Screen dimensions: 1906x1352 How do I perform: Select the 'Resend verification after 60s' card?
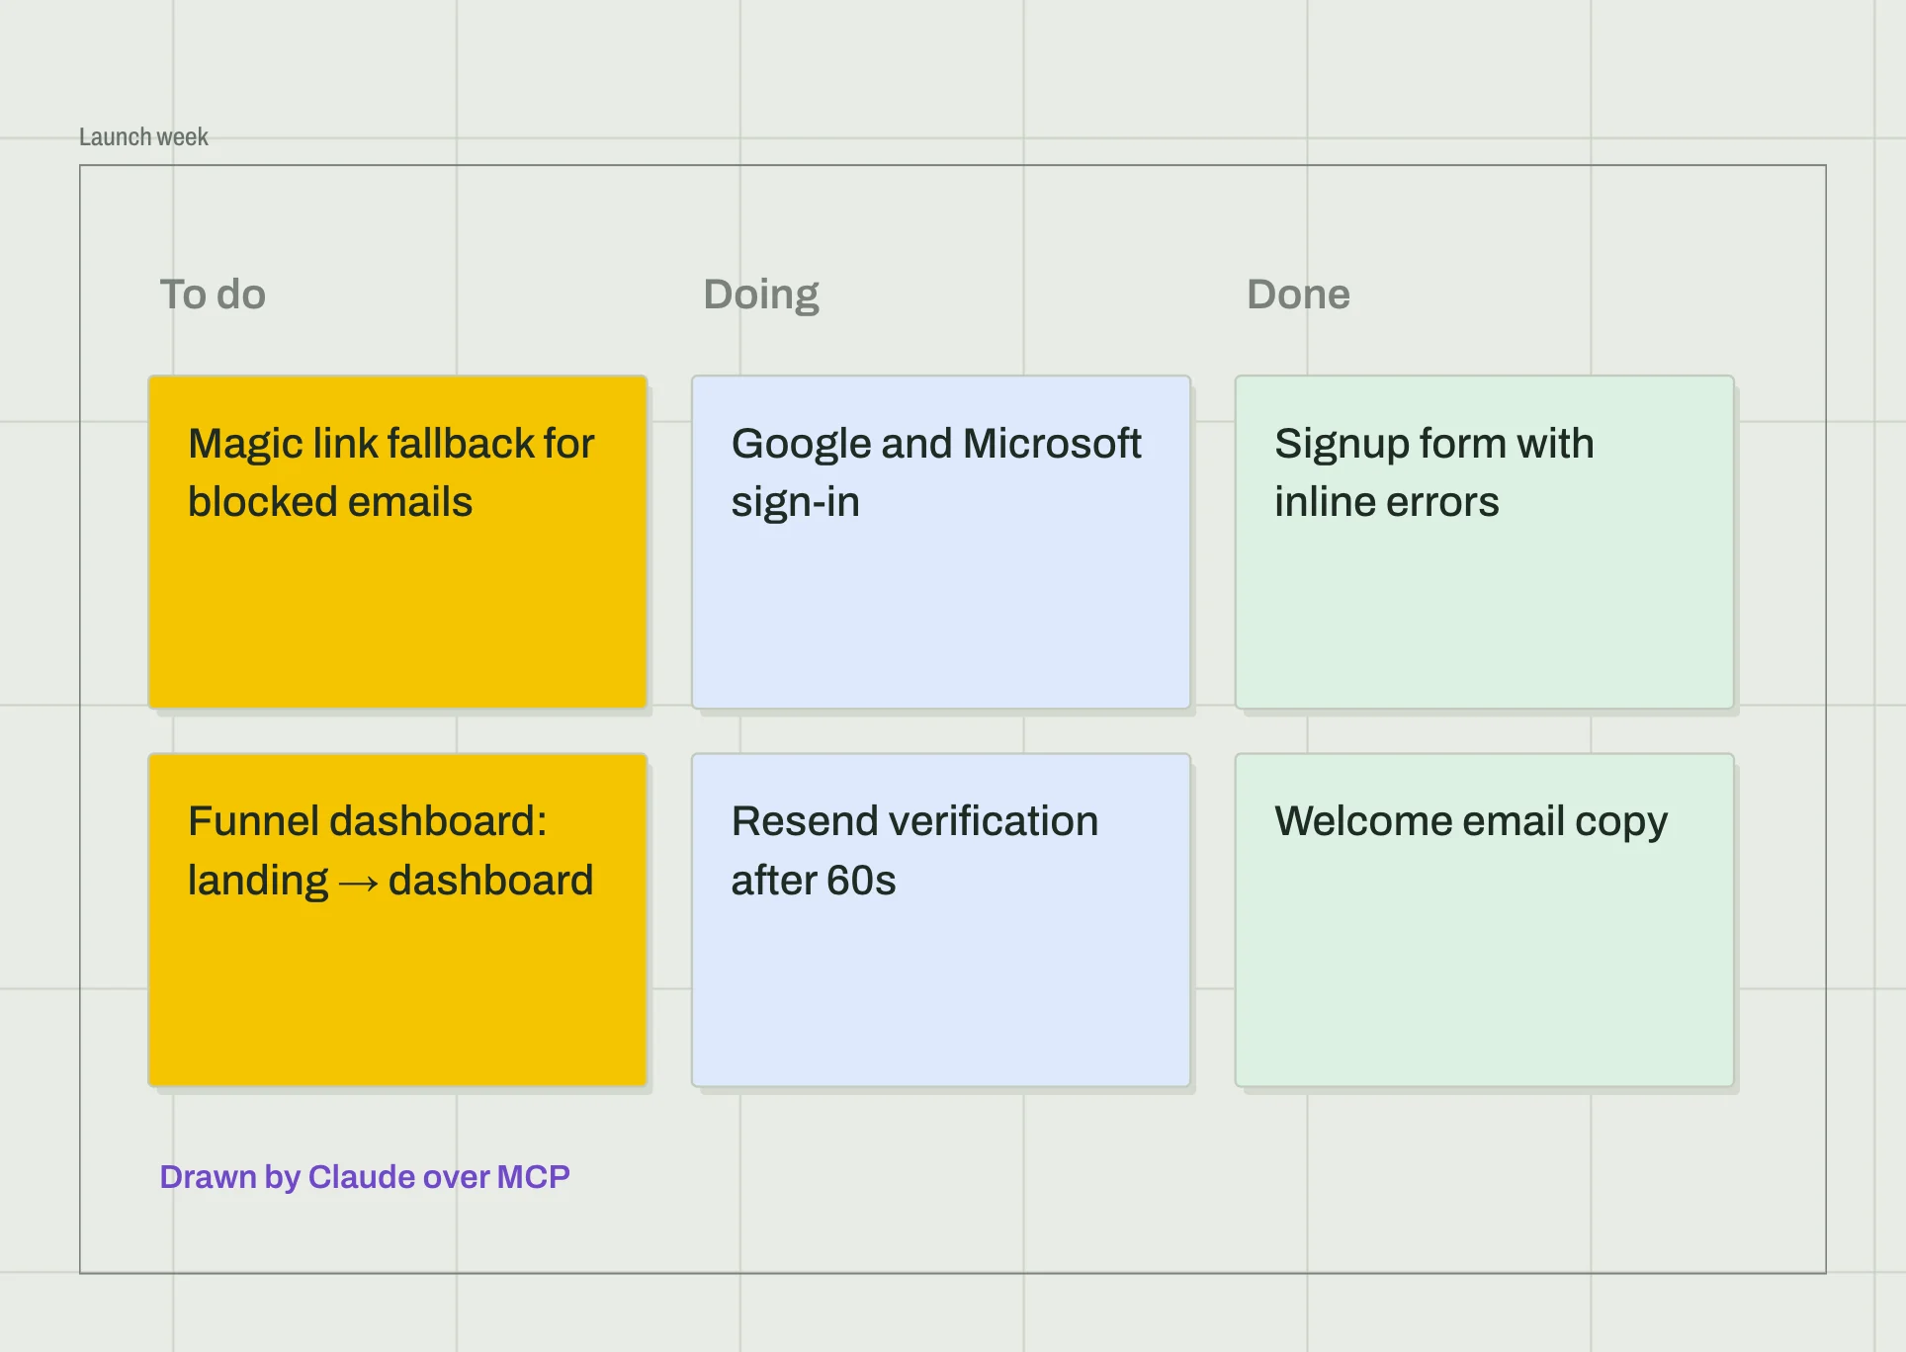click(x=941, y=920)
